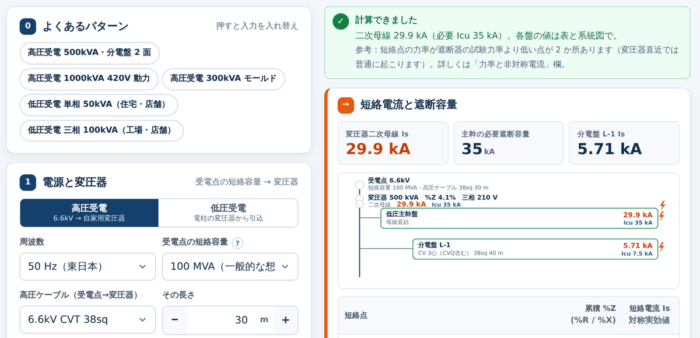The image size is (700, 338).
Task: Select the 高圧受電 supply mode
Action: (89, 213)
